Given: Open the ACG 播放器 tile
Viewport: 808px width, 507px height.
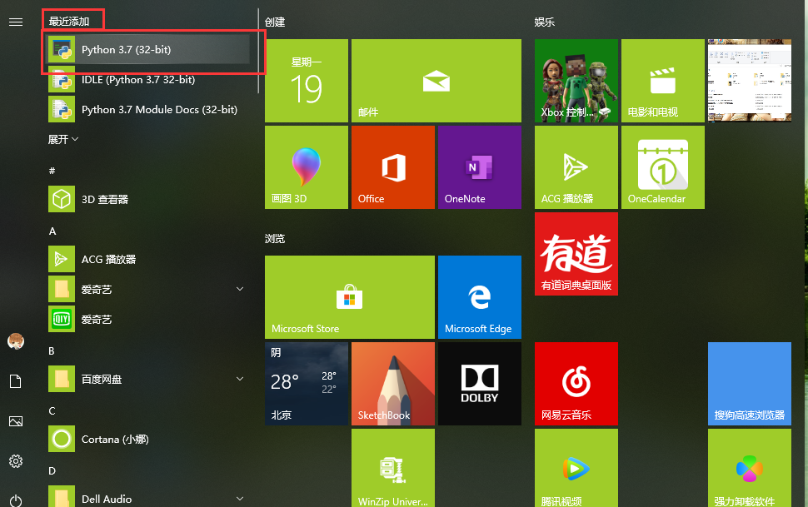Looking at the screenshot, I should point(576,167).
